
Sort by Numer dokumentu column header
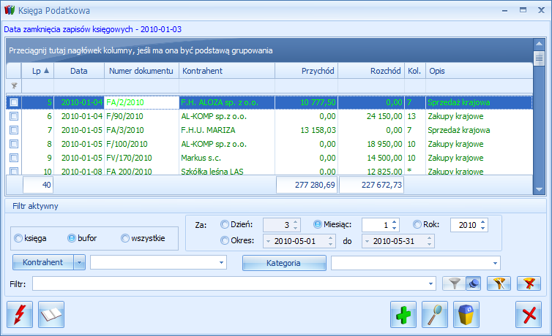141,71
